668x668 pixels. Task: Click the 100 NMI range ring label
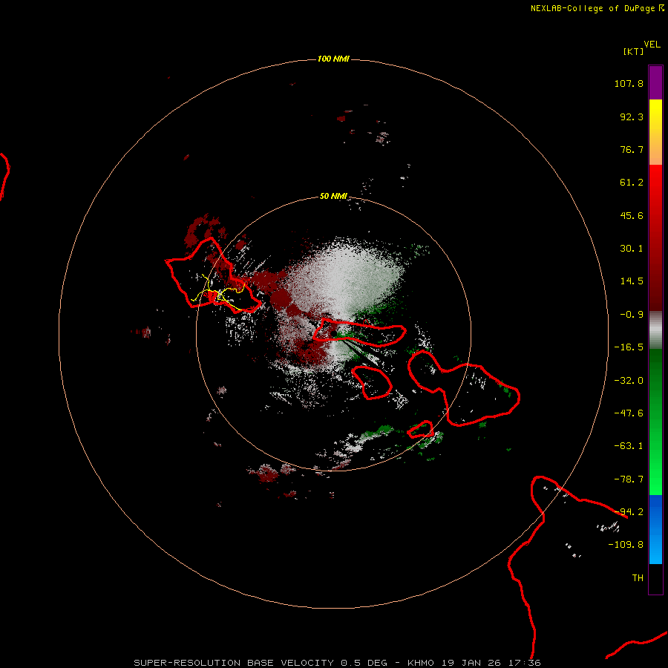333,59
